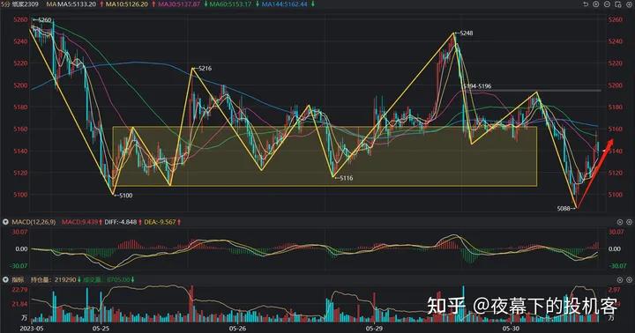This screenshot has height=333, width=635.
Task: Click the MA144:5162.44 value
Action: [x=284, y=4]
